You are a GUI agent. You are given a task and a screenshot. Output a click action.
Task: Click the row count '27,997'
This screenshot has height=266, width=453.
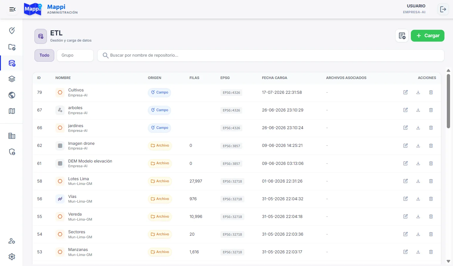(196, 181)
